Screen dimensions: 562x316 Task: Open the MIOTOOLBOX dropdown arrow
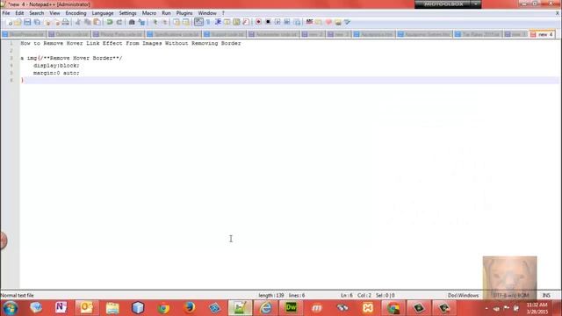(476, 4)
